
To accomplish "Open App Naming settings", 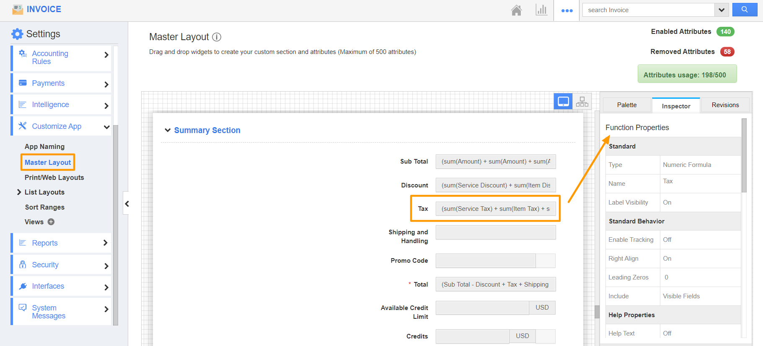I will click(x=44, y=146).
